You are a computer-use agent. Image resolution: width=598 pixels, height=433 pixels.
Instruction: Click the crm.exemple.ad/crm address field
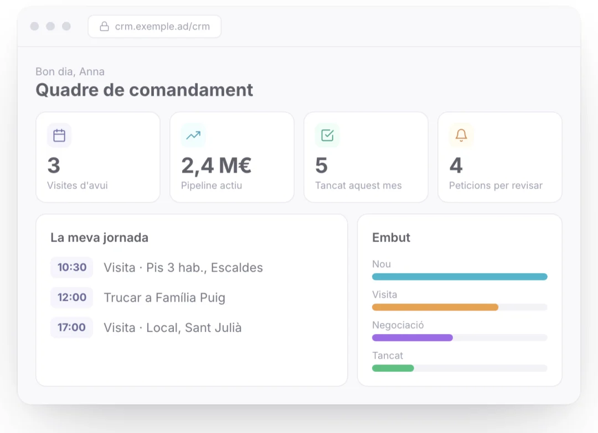[154, 27]
